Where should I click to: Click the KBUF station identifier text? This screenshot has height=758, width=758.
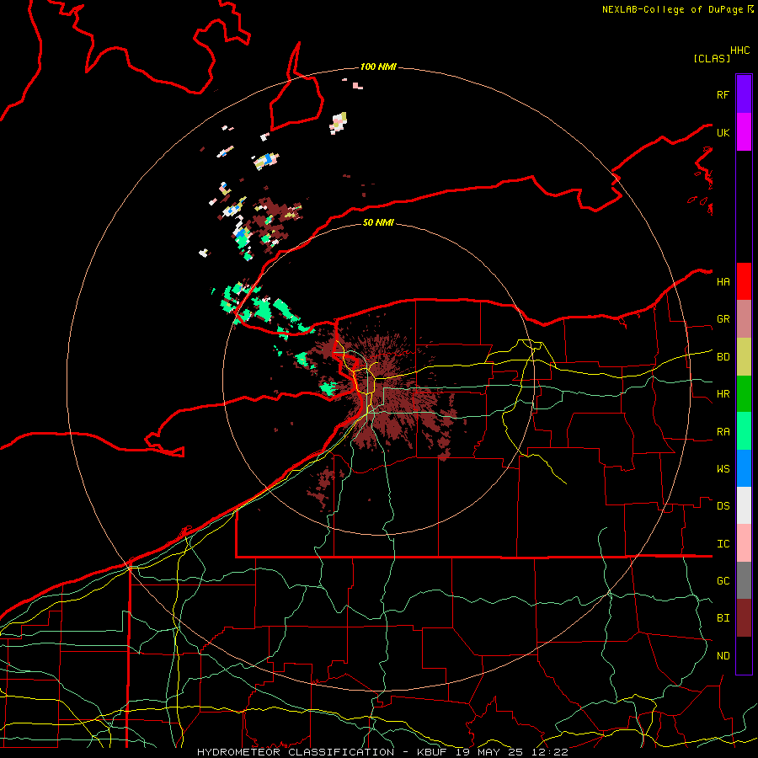[433, 752]
